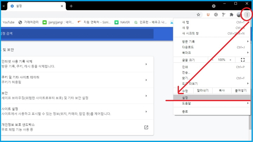This screenshot has width=253, height=142.
Task: Open a new tab with plus button
Action: (71, 6)
